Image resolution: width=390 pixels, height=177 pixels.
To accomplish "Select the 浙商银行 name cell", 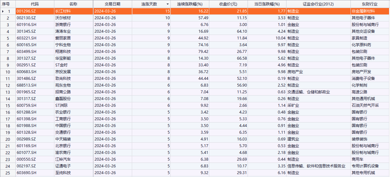I will [x=63, y=25].
